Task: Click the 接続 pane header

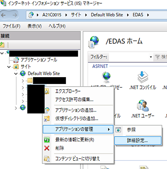Action: 40,36
